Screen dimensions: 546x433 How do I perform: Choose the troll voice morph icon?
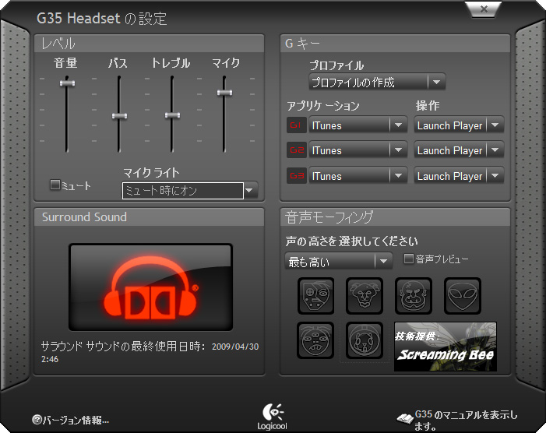pyautogui.click(x=414, y=296)
